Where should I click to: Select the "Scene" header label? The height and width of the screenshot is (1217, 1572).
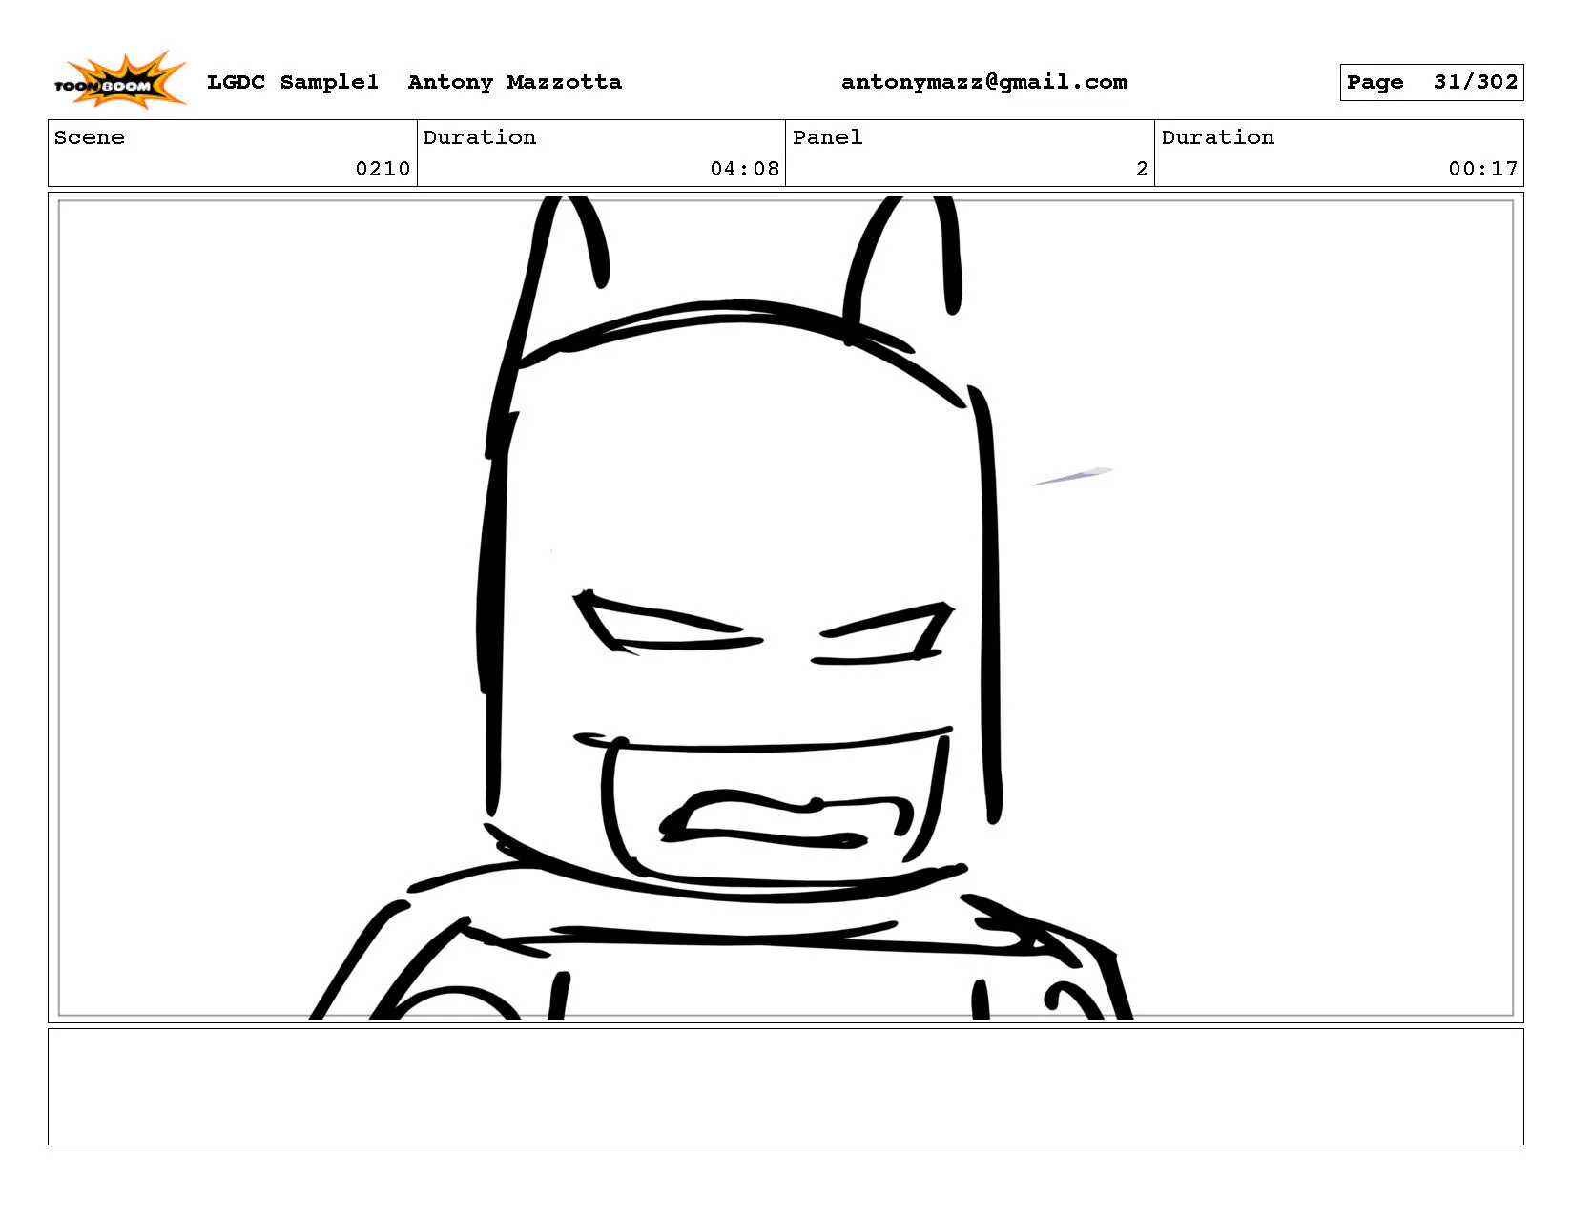pos(90,137)
